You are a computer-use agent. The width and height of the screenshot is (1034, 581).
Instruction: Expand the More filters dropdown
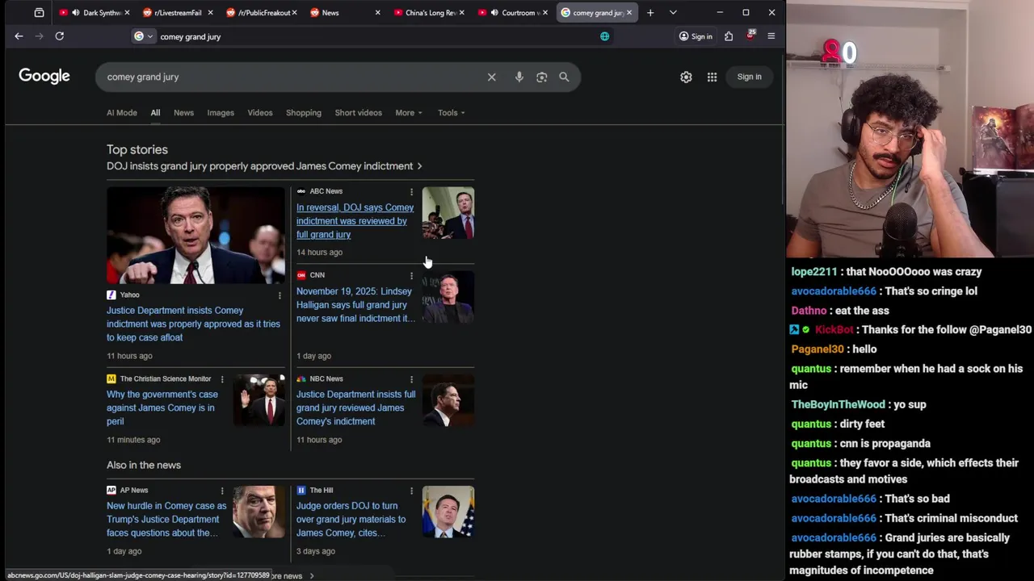click(409, 113)
